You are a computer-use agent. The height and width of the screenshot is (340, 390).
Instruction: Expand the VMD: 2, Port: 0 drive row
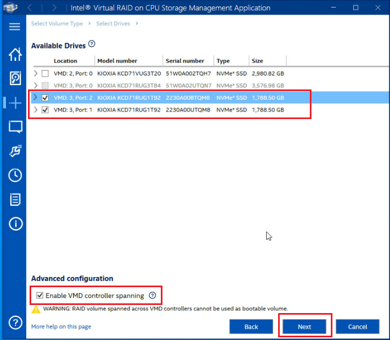pyautogui.click(x=36, y=73)
